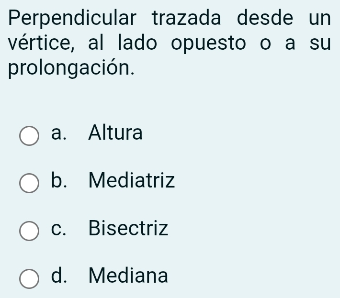This screenshot has height=298, width=340.
Task: Click the "c." option letter
Action: [x=59, y=228]
